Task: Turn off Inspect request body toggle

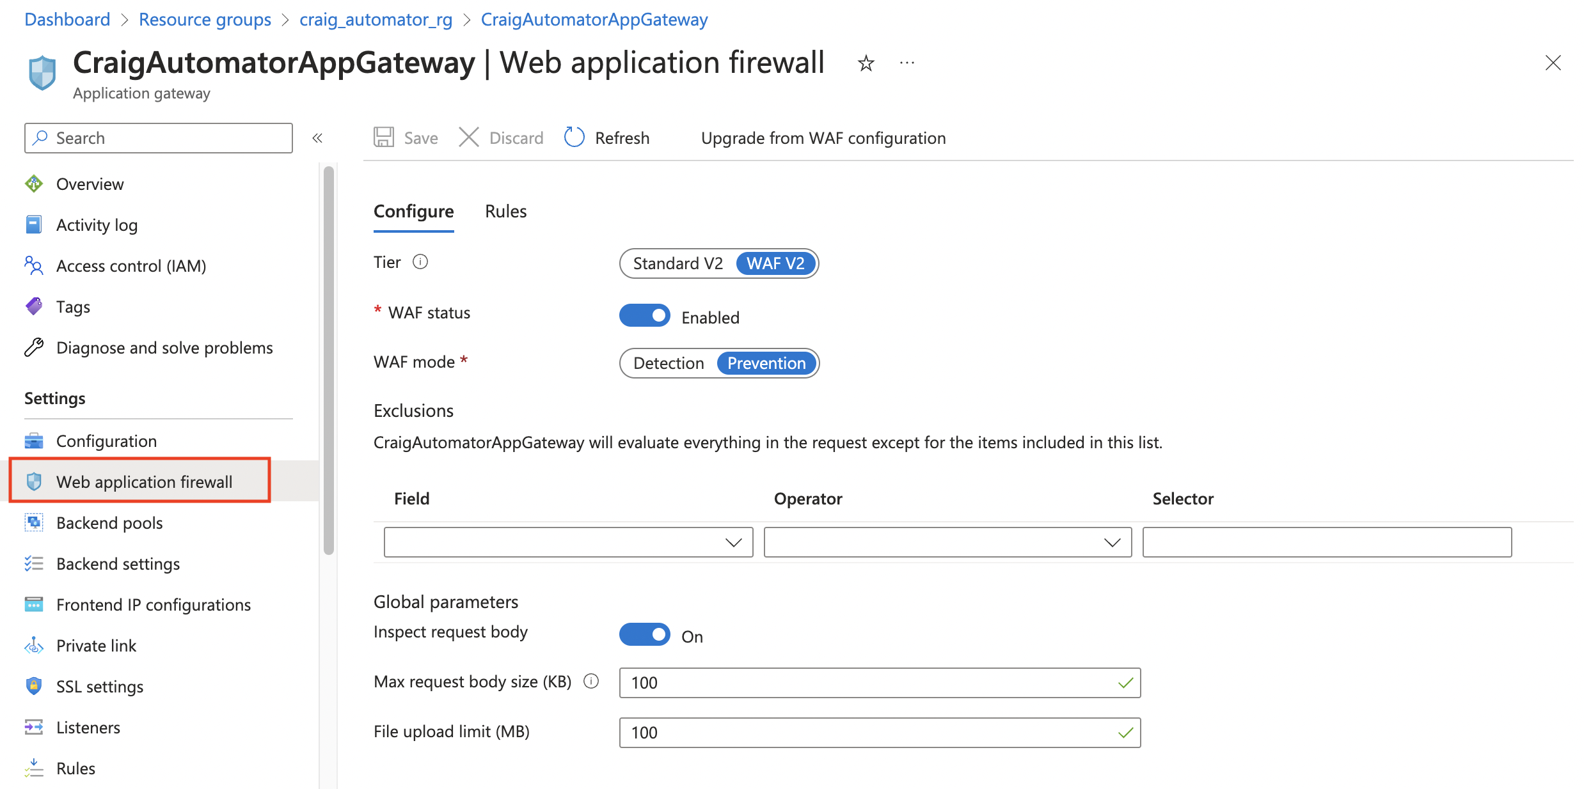Action: click(644, 635)
